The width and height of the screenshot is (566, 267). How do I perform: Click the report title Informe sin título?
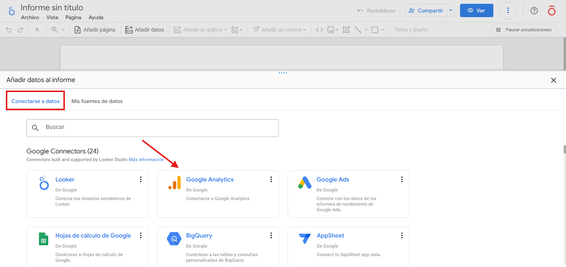point(52,7)
